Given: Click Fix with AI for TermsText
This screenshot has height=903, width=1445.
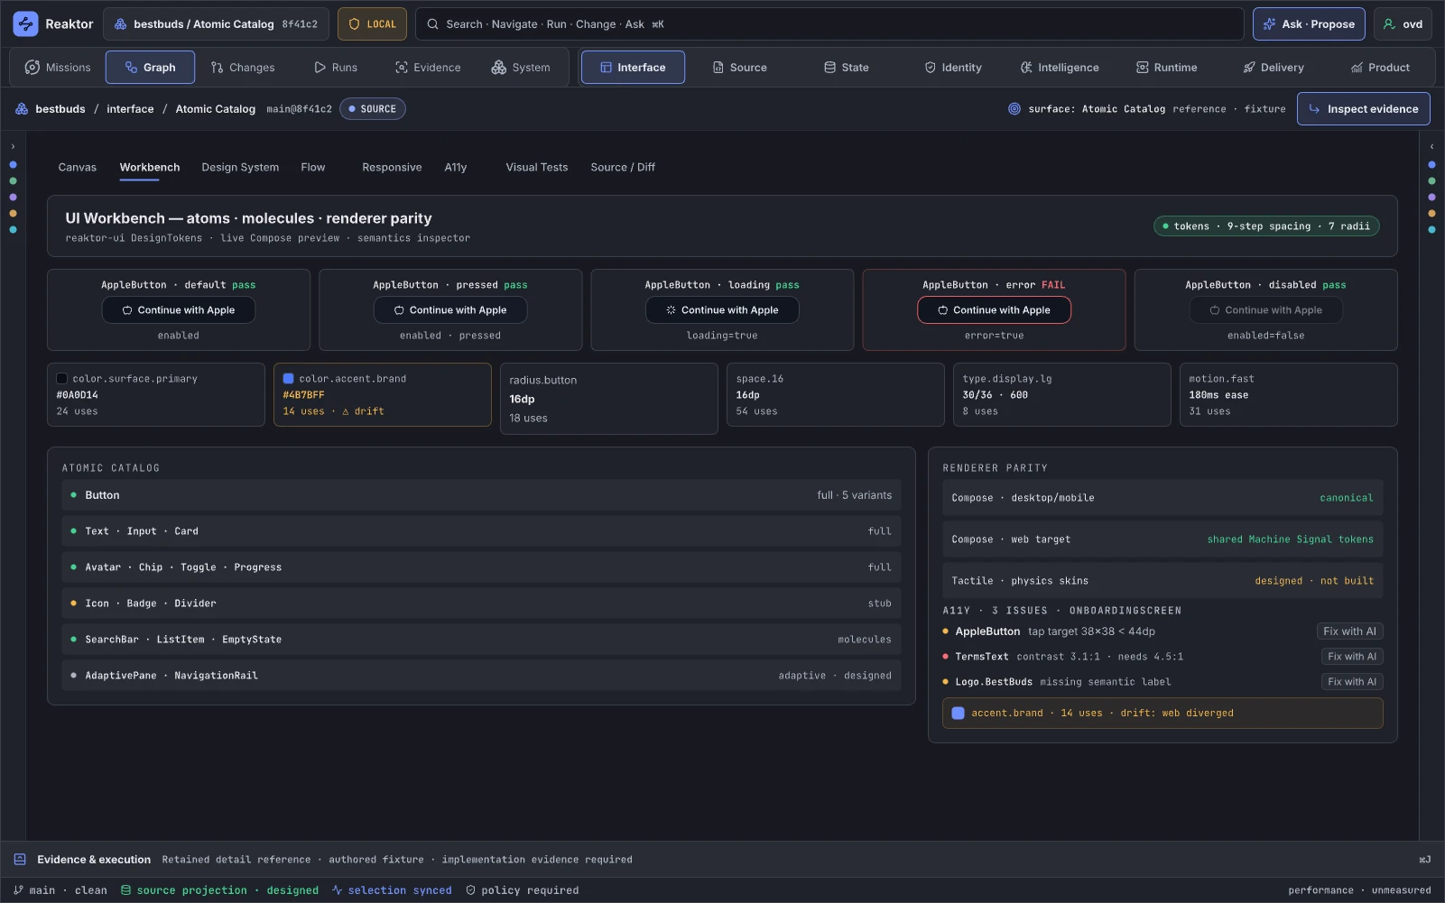Looking at the screenshot, I should click(1352, 657).
